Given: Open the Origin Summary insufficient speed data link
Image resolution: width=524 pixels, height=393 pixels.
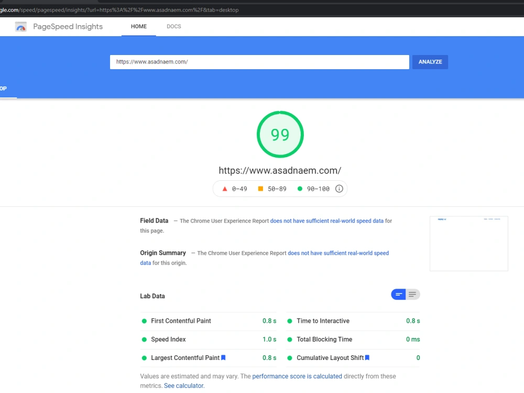Looking at the screenshot, I should [x=338, y=253].
